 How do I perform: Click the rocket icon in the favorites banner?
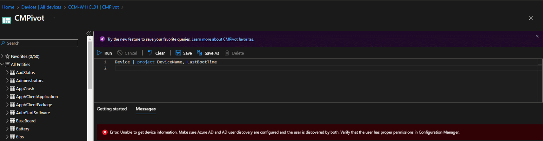pyautogui.click(x=102, y=39)
